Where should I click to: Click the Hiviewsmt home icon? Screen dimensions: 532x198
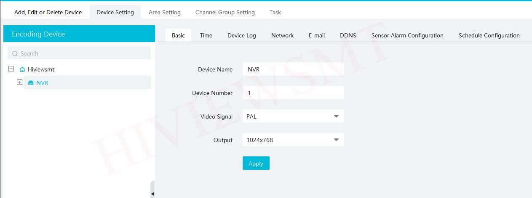[22, 69]
